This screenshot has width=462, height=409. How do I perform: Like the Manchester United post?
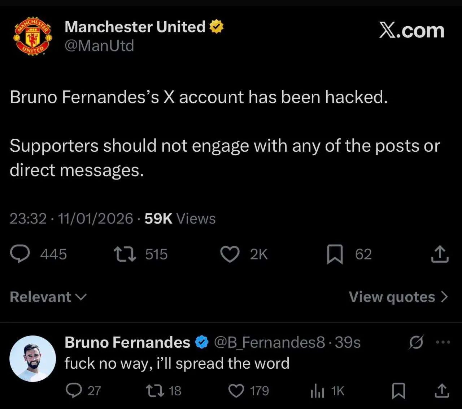(230, 254)
